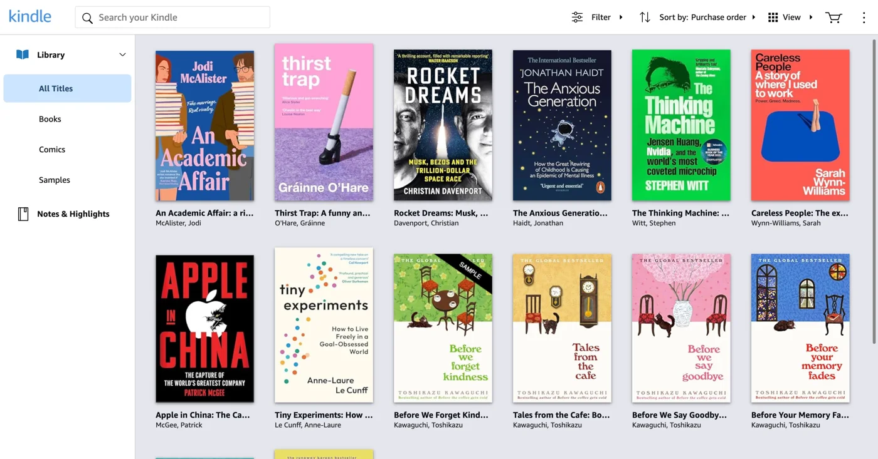Open Before We Forget Kindness sample cover
This screenshot has width=878, height=459.
point(443,328)
